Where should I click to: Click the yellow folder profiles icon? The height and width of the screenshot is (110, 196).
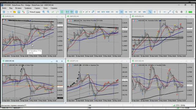pyautogui.click(x=14, y=12)
